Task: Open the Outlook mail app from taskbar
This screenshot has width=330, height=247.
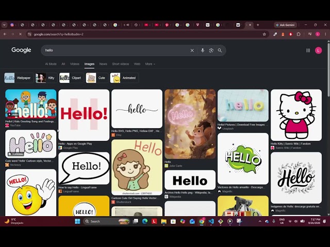Action: (x=192, y=221)
